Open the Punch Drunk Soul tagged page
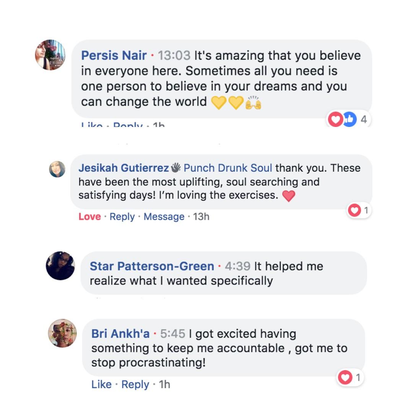This screenshot has width=413, height=413. [228, 168]
